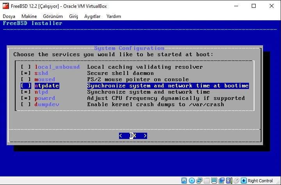
Task: Minimize the VirtualBox window
Action: [236, 6]
